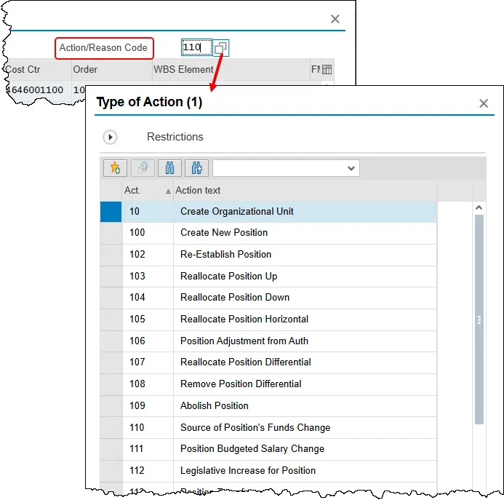The height and width of the screenshot is (500, 504).
Task: Select 'Reallocate Position Horizontal'
Action: coord(244,320)
